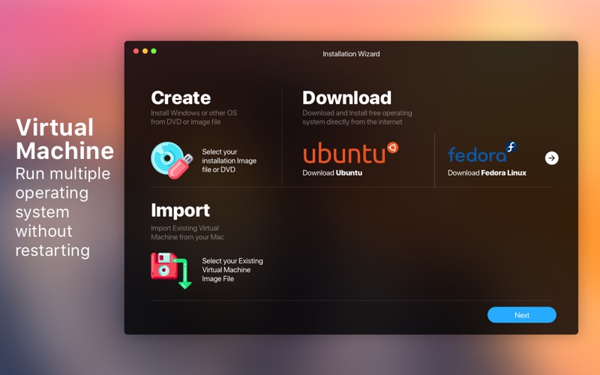Click the Create heading
This screenshot has height=375, width=600.
[181, 98]
